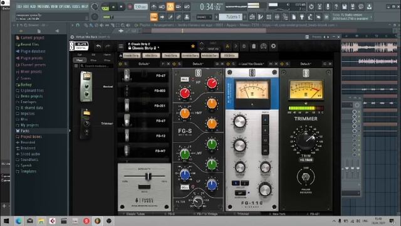
Task: Click the Slate Digital logo
Action: [79, 46]
